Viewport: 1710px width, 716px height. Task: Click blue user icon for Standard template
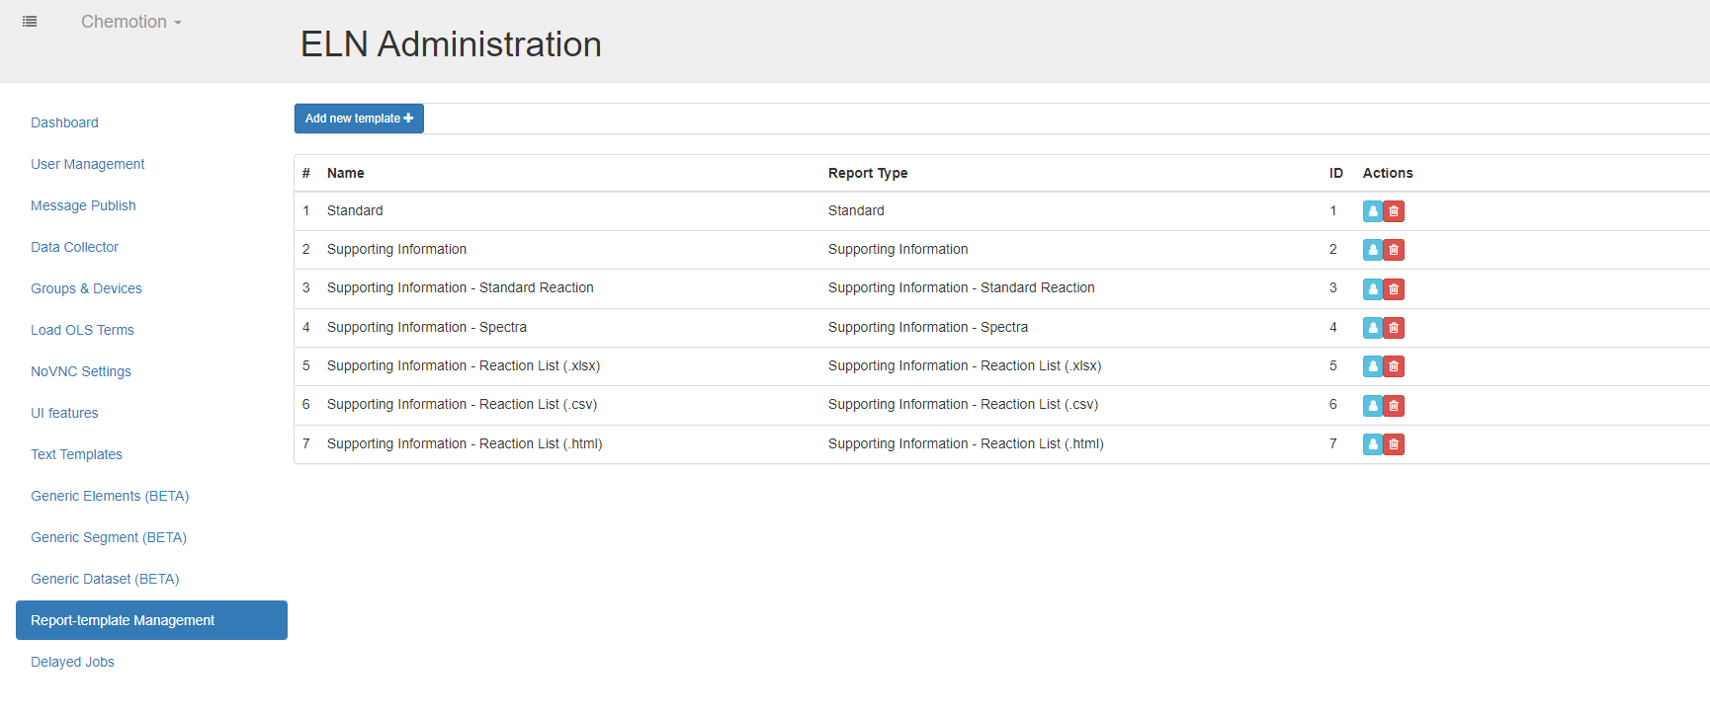coord(1372,211)
